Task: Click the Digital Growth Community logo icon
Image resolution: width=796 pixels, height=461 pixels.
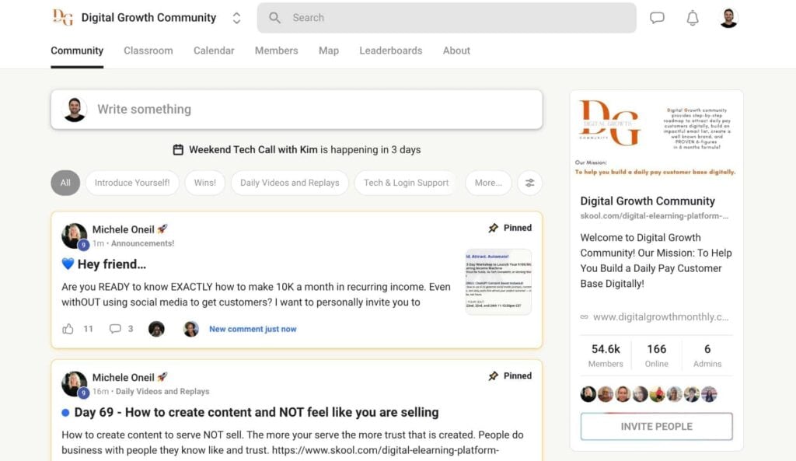Action: point(63,17)
